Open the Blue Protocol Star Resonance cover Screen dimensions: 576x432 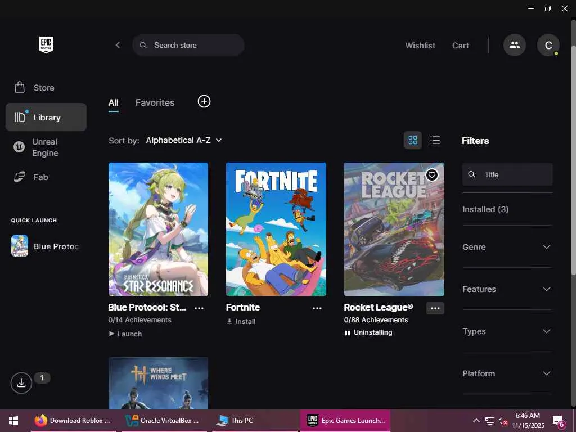click(x=158, y=229)
